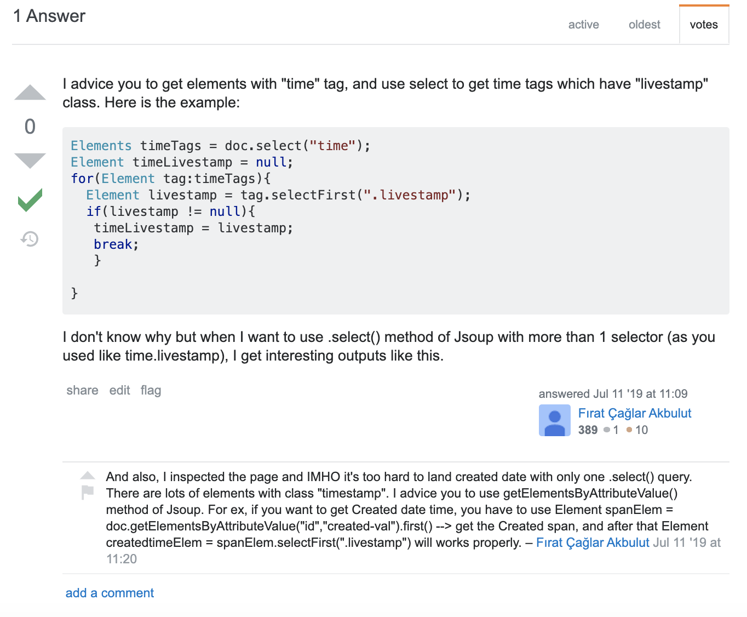Sort answers by the active tab

583,25
